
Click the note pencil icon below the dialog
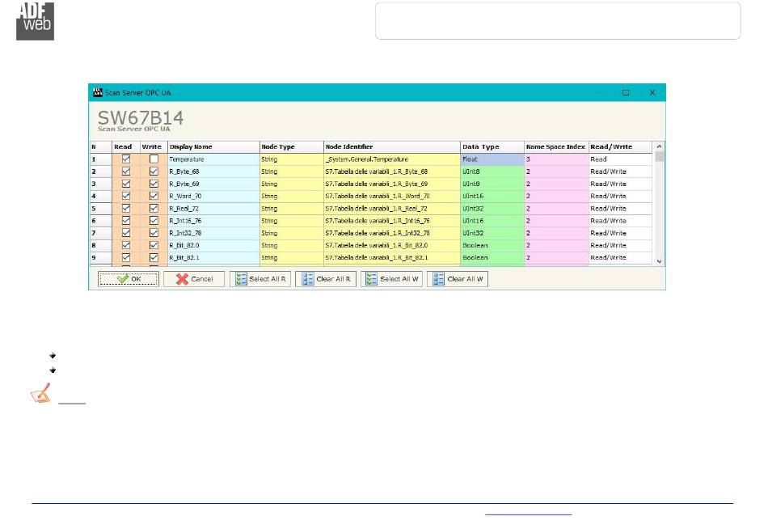coord(41,393)
